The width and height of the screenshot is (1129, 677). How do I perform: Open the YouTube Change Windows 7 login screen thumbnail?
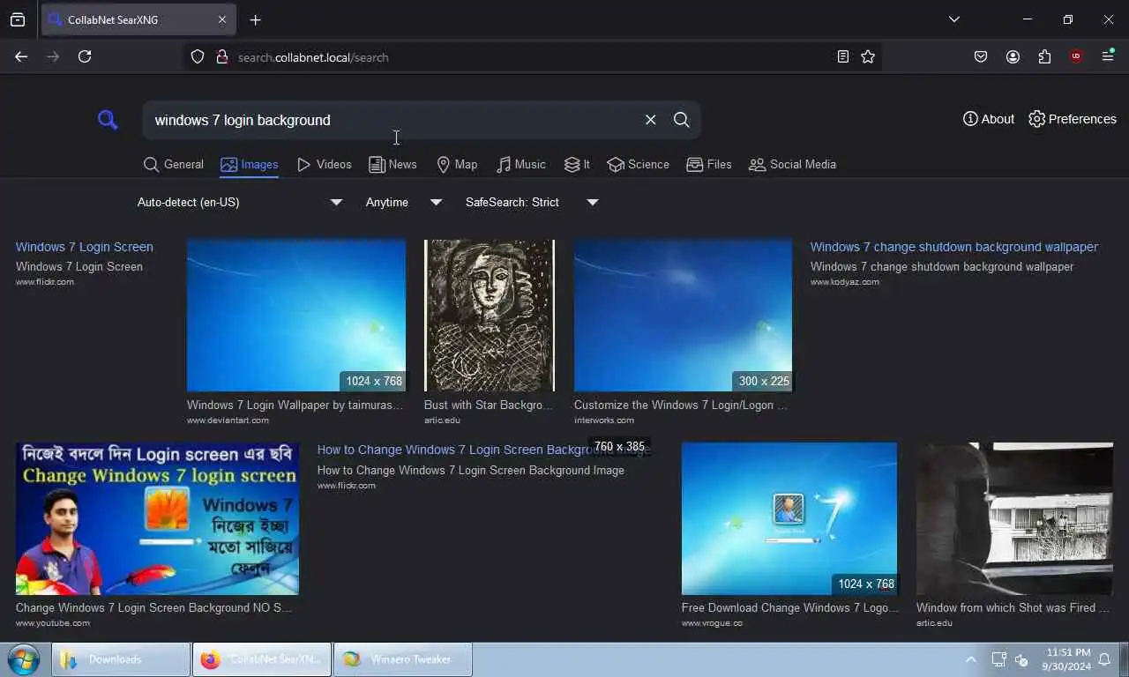[157, 518]
